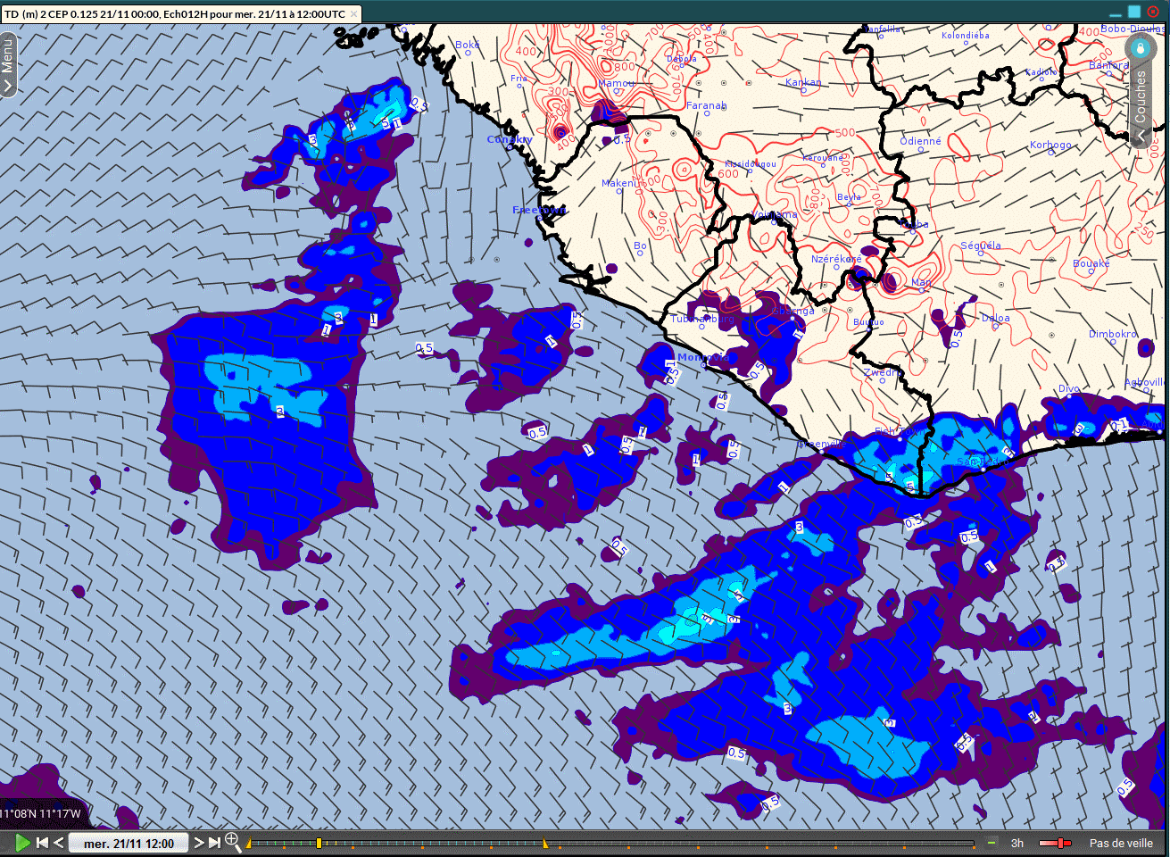Click the Freetown city label

coord(539,210)
